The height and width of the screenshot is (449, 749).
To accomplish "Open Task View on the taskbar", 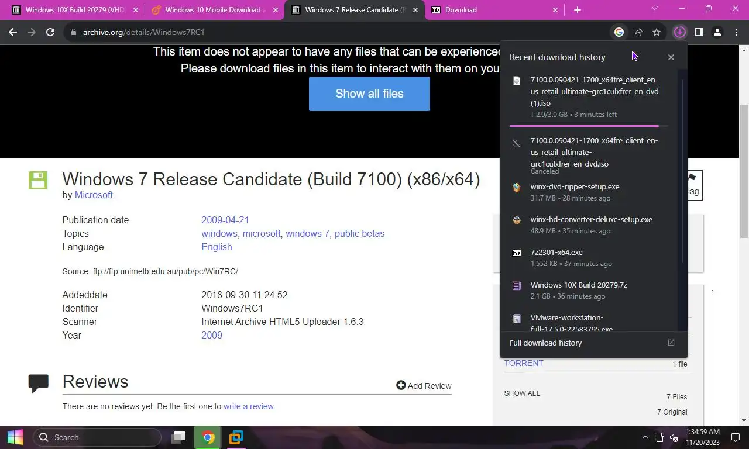I will (x=178, y=437).
